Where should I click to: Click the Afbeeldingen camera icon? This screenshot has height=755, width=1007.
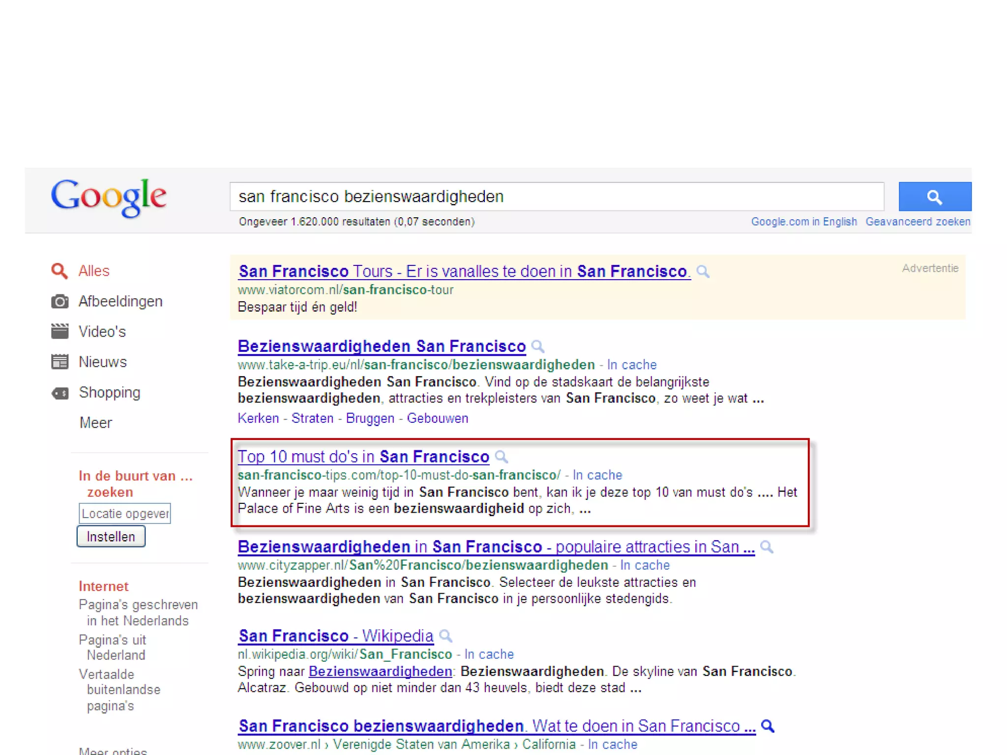tap(59, 301)
